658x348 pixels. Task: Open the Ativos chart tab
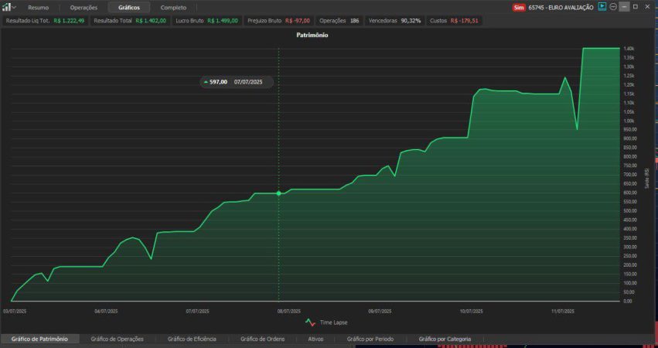(x=315, y=339)
